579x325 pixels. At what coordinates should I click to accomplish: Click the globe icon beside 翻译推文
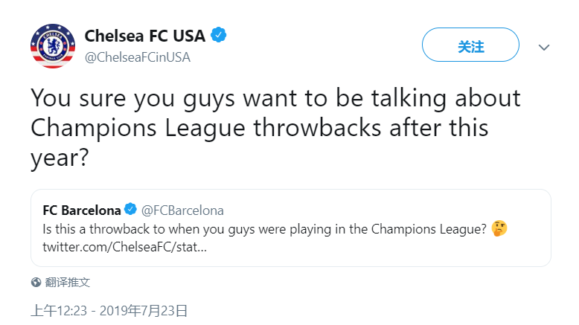36,282
